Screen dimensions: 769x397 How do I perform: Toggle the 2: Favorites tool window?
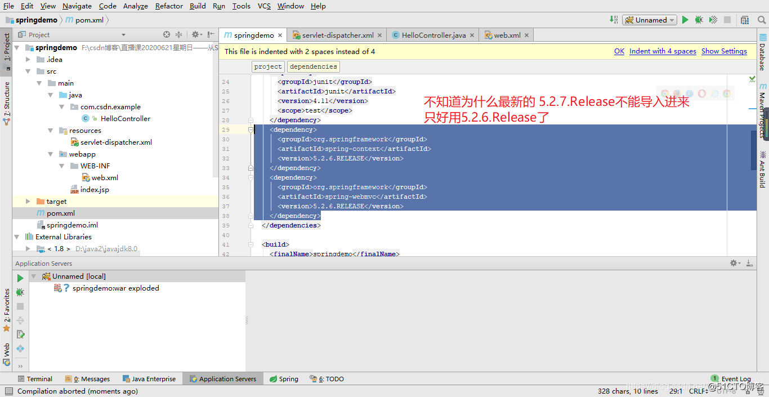click(7, 310)
